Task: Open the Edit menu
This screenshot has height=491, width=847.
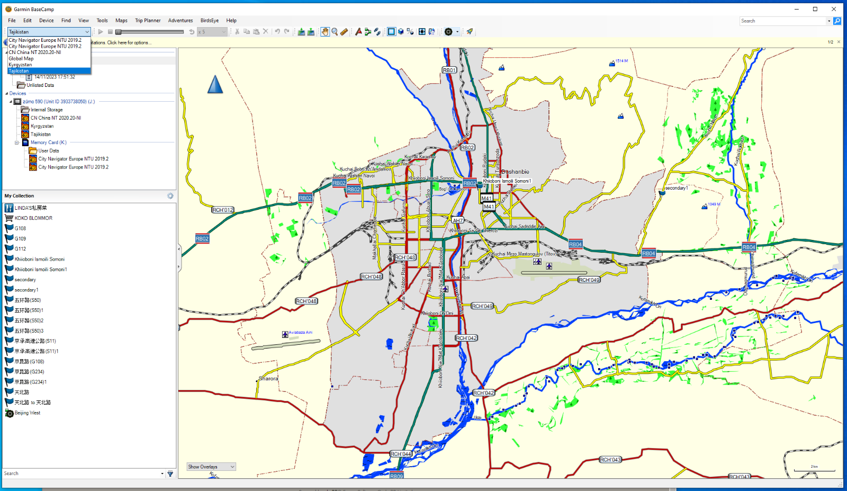Action: [x=28, y=21]
